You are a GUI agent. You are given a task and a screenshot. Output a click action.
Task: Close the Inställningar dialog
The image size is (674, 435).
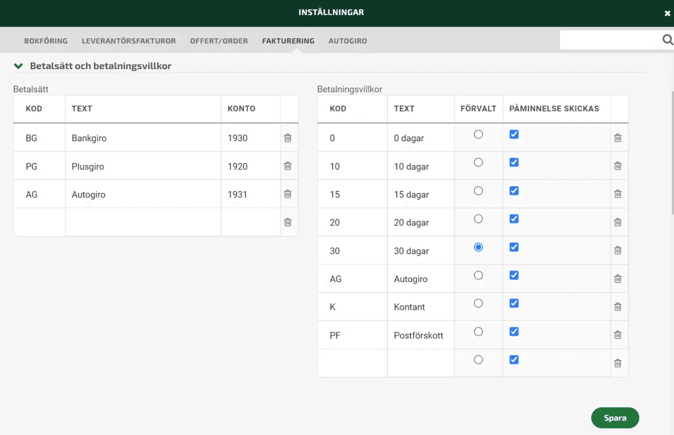click(667, 14)
